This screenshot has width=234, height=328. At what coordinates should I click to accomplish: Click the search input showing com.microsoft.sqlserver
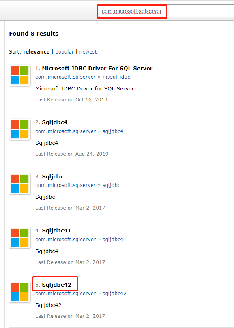132,11
